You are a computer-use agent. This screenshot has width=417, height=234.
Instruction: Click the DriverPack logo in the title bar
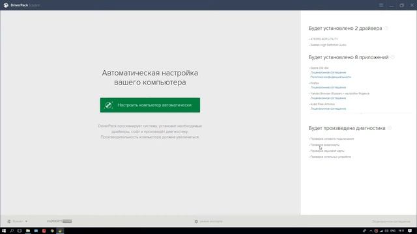point(6,5)
